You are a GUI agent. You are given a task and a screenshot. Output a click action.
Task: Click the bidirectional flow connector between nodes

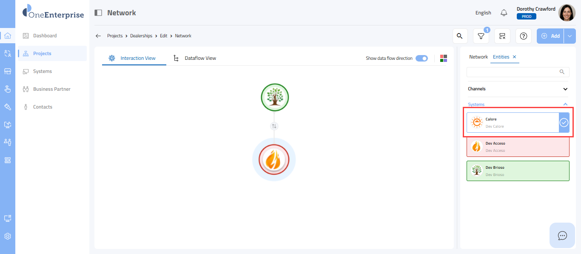click(274, 126)
